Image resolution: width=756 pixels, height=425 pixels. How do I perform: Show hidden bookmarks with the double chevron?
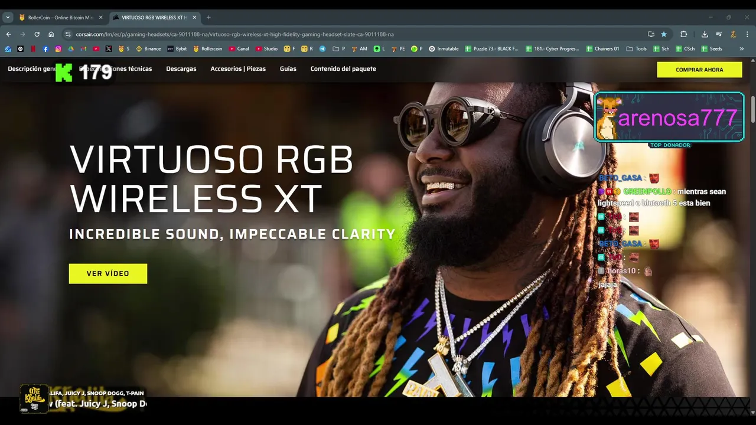coord(741,49)
